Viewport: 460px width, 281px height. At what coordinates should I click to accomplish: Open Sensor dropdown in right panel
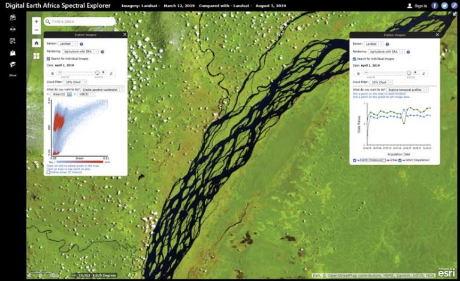(x=374, y=44)
